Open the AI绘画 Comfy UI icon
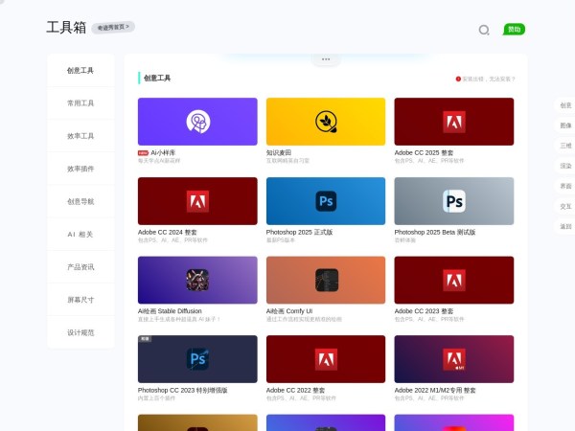The height and width of the screenshot is (431, 575). tap(326, 280)
